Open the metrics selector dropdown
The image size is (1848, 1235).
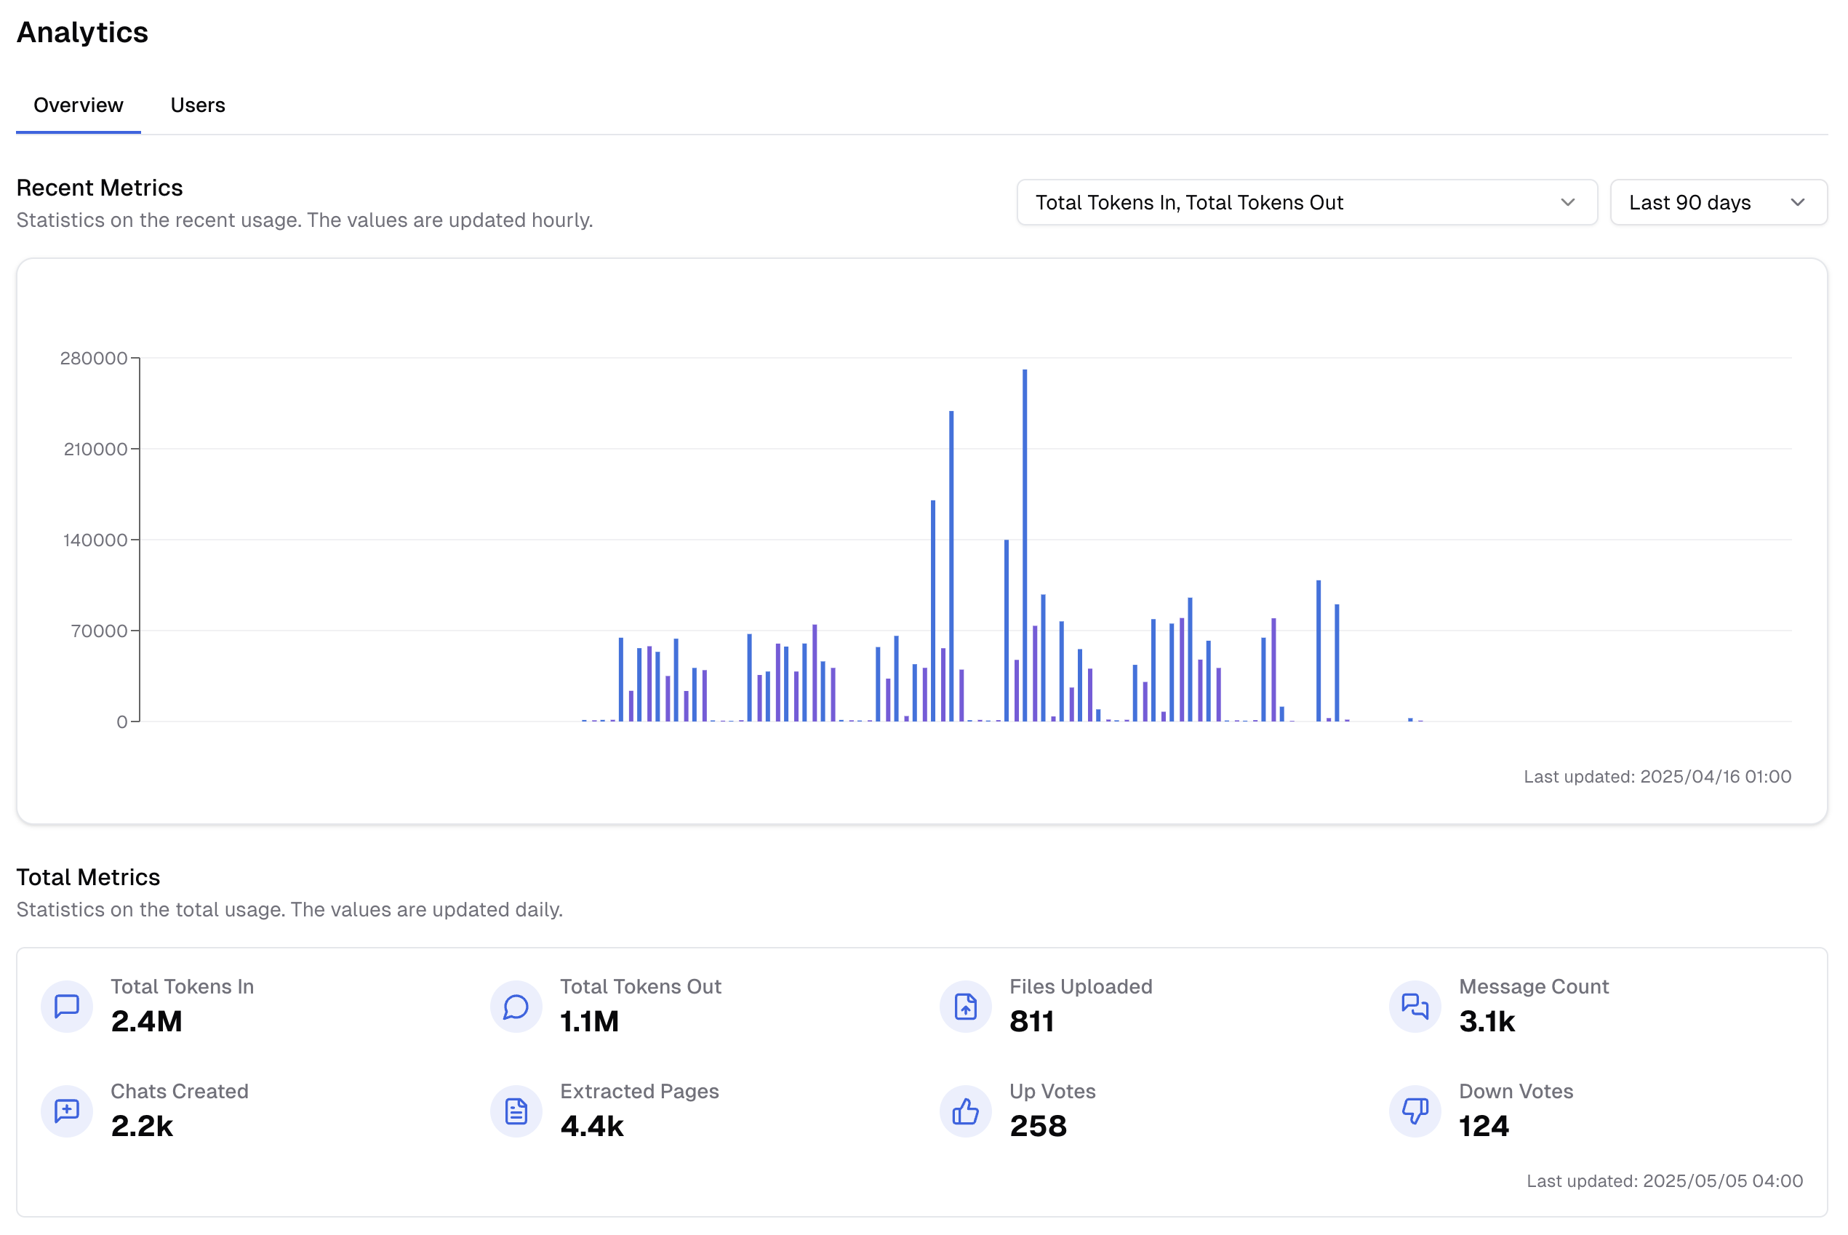(1307, 202)
